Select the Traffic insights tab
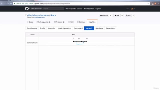The image size is (160, 90). click(42, 28)
